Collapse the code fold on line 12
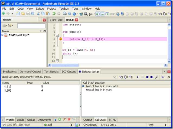The width and height of the screenshot is (173, 129). [x=57, y=61]
